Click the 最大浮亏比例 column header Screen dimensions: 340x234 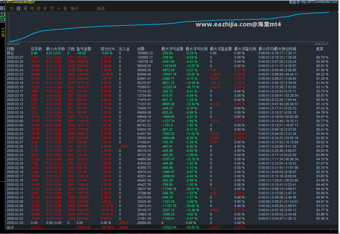[x=197, y=49]
